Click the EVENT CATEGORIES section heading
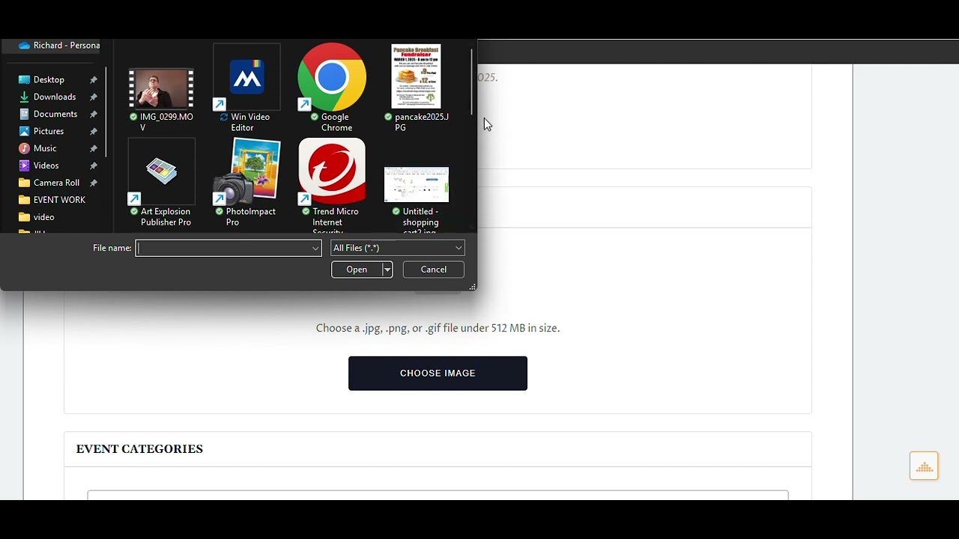Viewport: 959px width, 539px height. coord(139,449)
